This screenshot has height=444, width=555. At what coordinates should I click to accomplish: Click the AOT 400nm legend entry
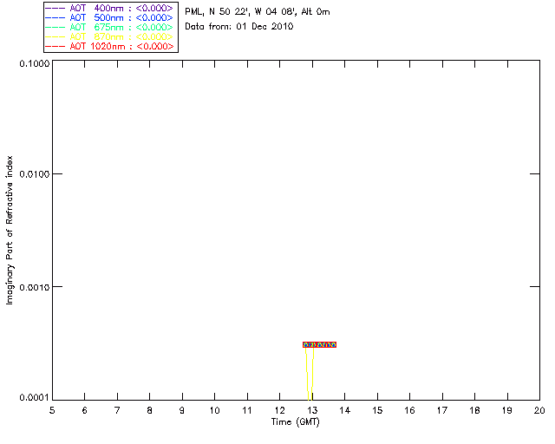[109, 8]
